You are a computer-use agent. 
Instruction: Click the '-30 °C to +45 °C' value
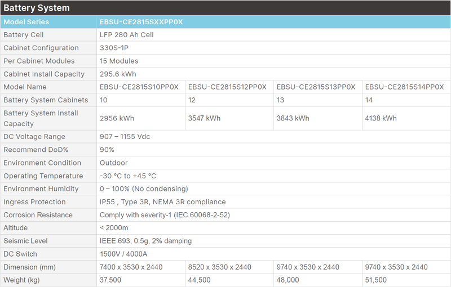click(128, 176)
